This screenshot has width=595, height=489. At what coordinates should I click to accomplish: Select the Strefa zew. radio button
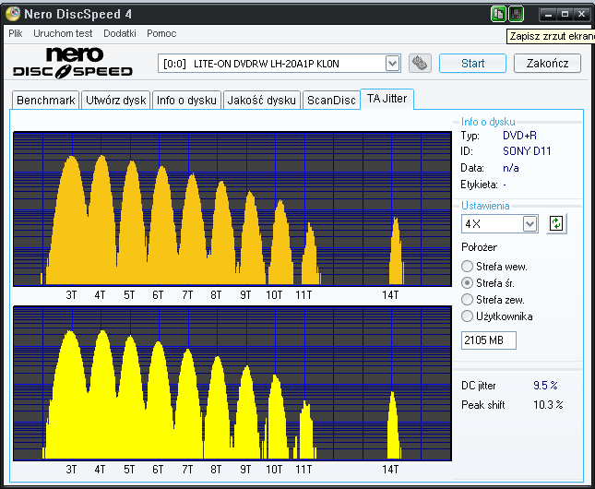[467, 300]
